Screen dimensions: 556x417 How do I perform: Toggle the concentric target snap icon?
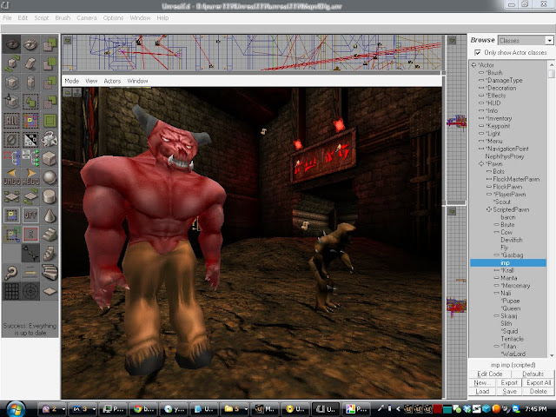tap(30, 291)
